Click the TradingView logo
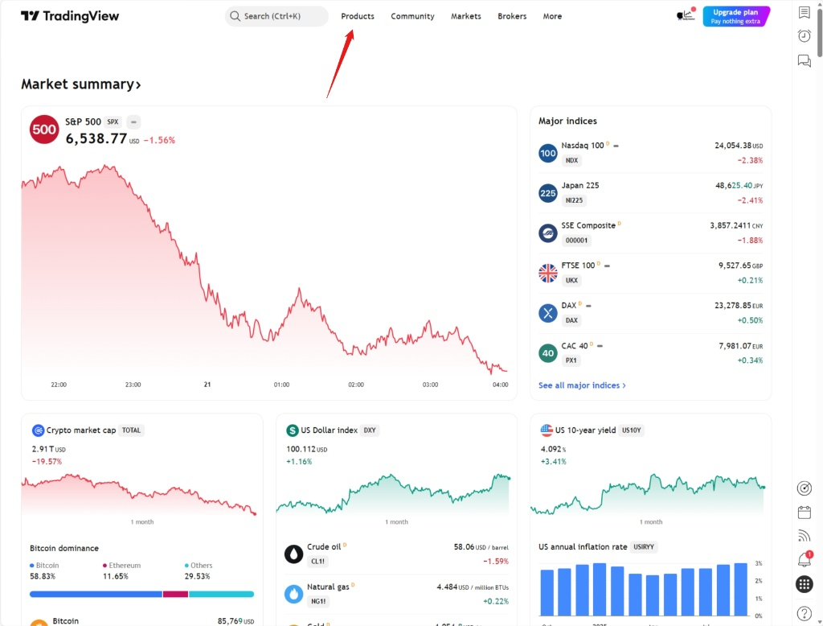Viewport: 823px width, 626px height. [69, 15]
